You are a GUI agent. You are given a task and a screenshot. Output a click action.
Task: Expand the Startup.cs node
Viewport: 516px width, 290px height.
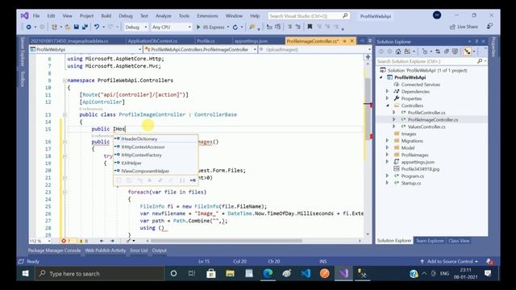[x=387, y=183]
